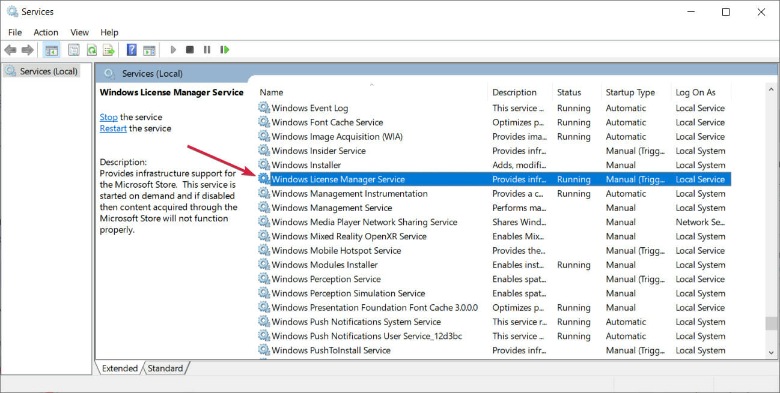The height and width of the screenshot is (393, 780).
Task: Click the green Refresh toolbar icon
Action: coord(92,50)
